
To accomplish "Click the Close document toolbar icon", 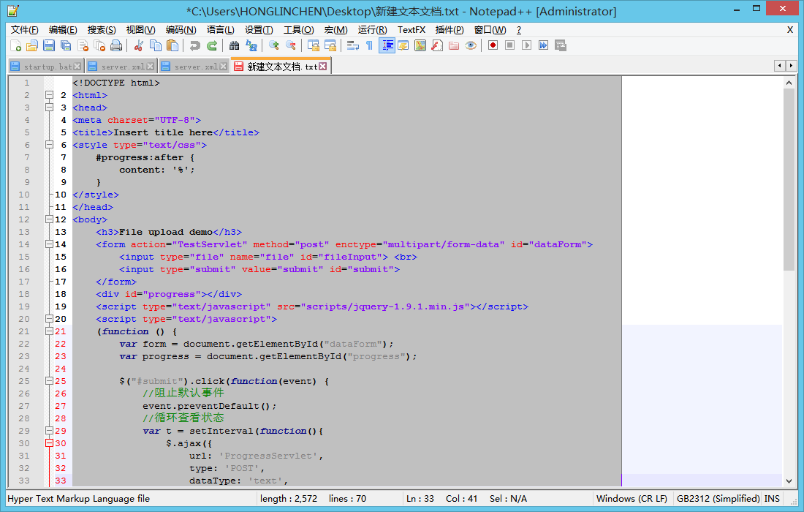I will (x=83, y=45).
